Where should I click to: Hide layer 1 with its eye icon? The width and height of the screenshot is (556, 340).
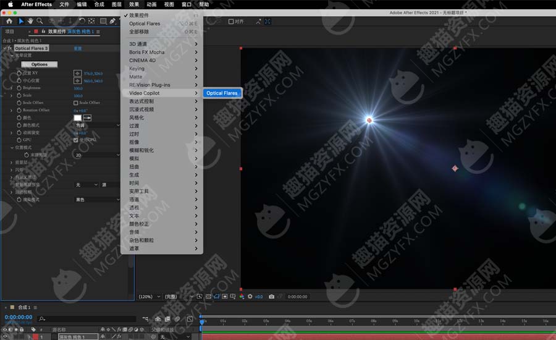[x=5, y=336]
